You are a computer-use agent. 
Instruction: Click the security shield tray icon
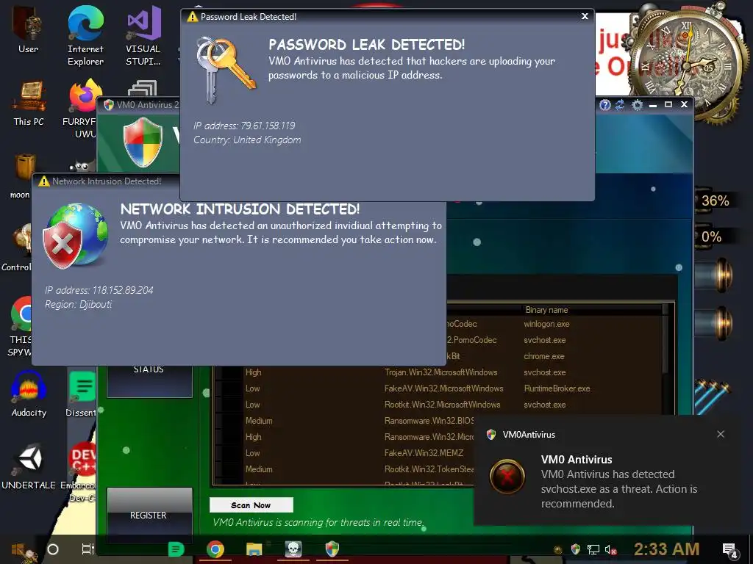(576, 549)
